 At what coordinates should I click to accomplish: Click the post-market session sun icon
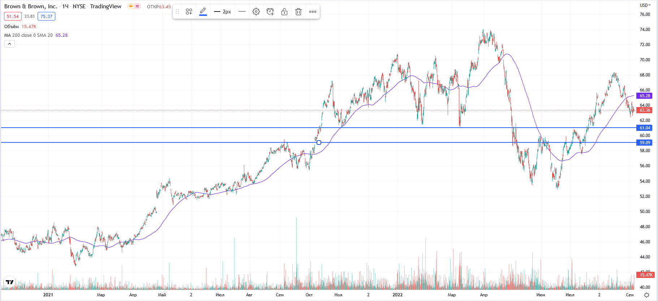(130, 6)
